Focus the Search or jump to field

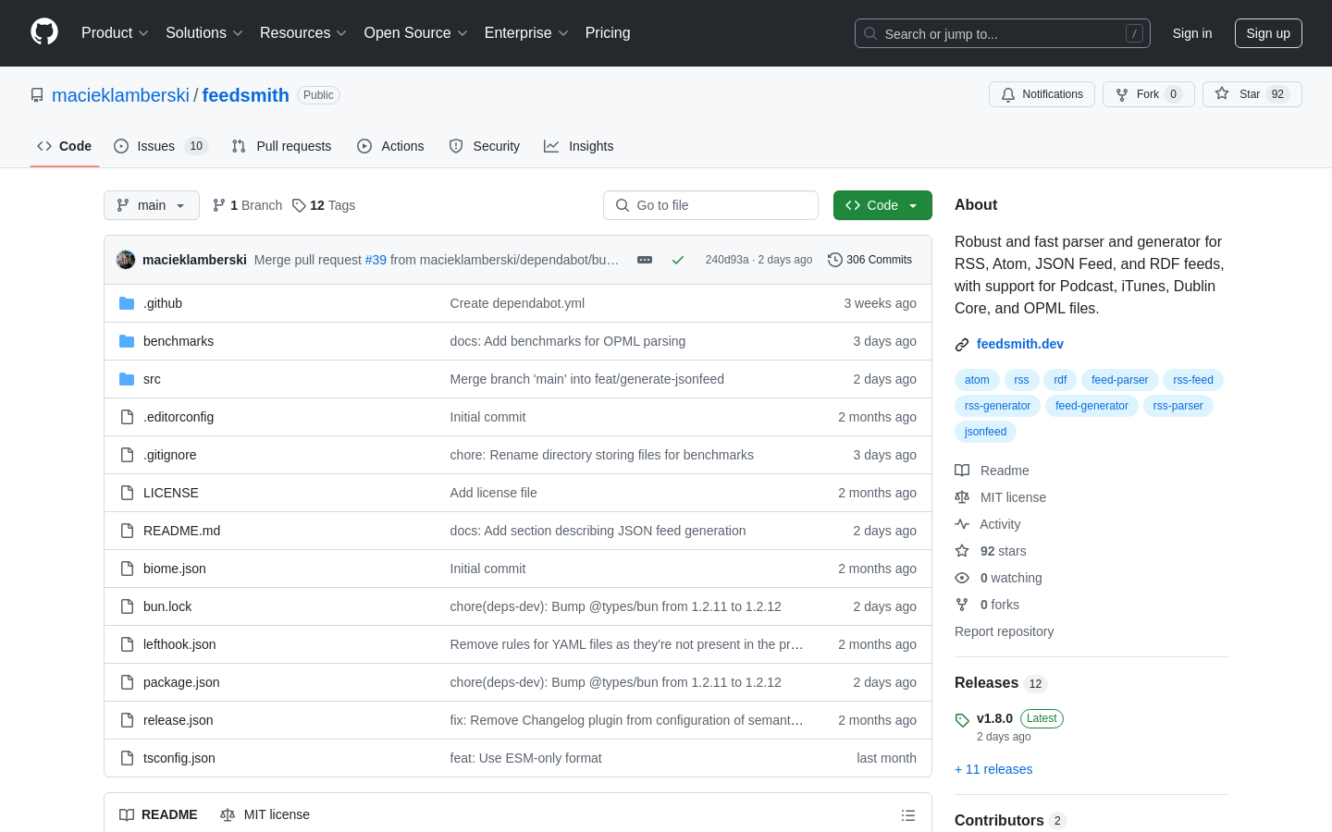1003,33
